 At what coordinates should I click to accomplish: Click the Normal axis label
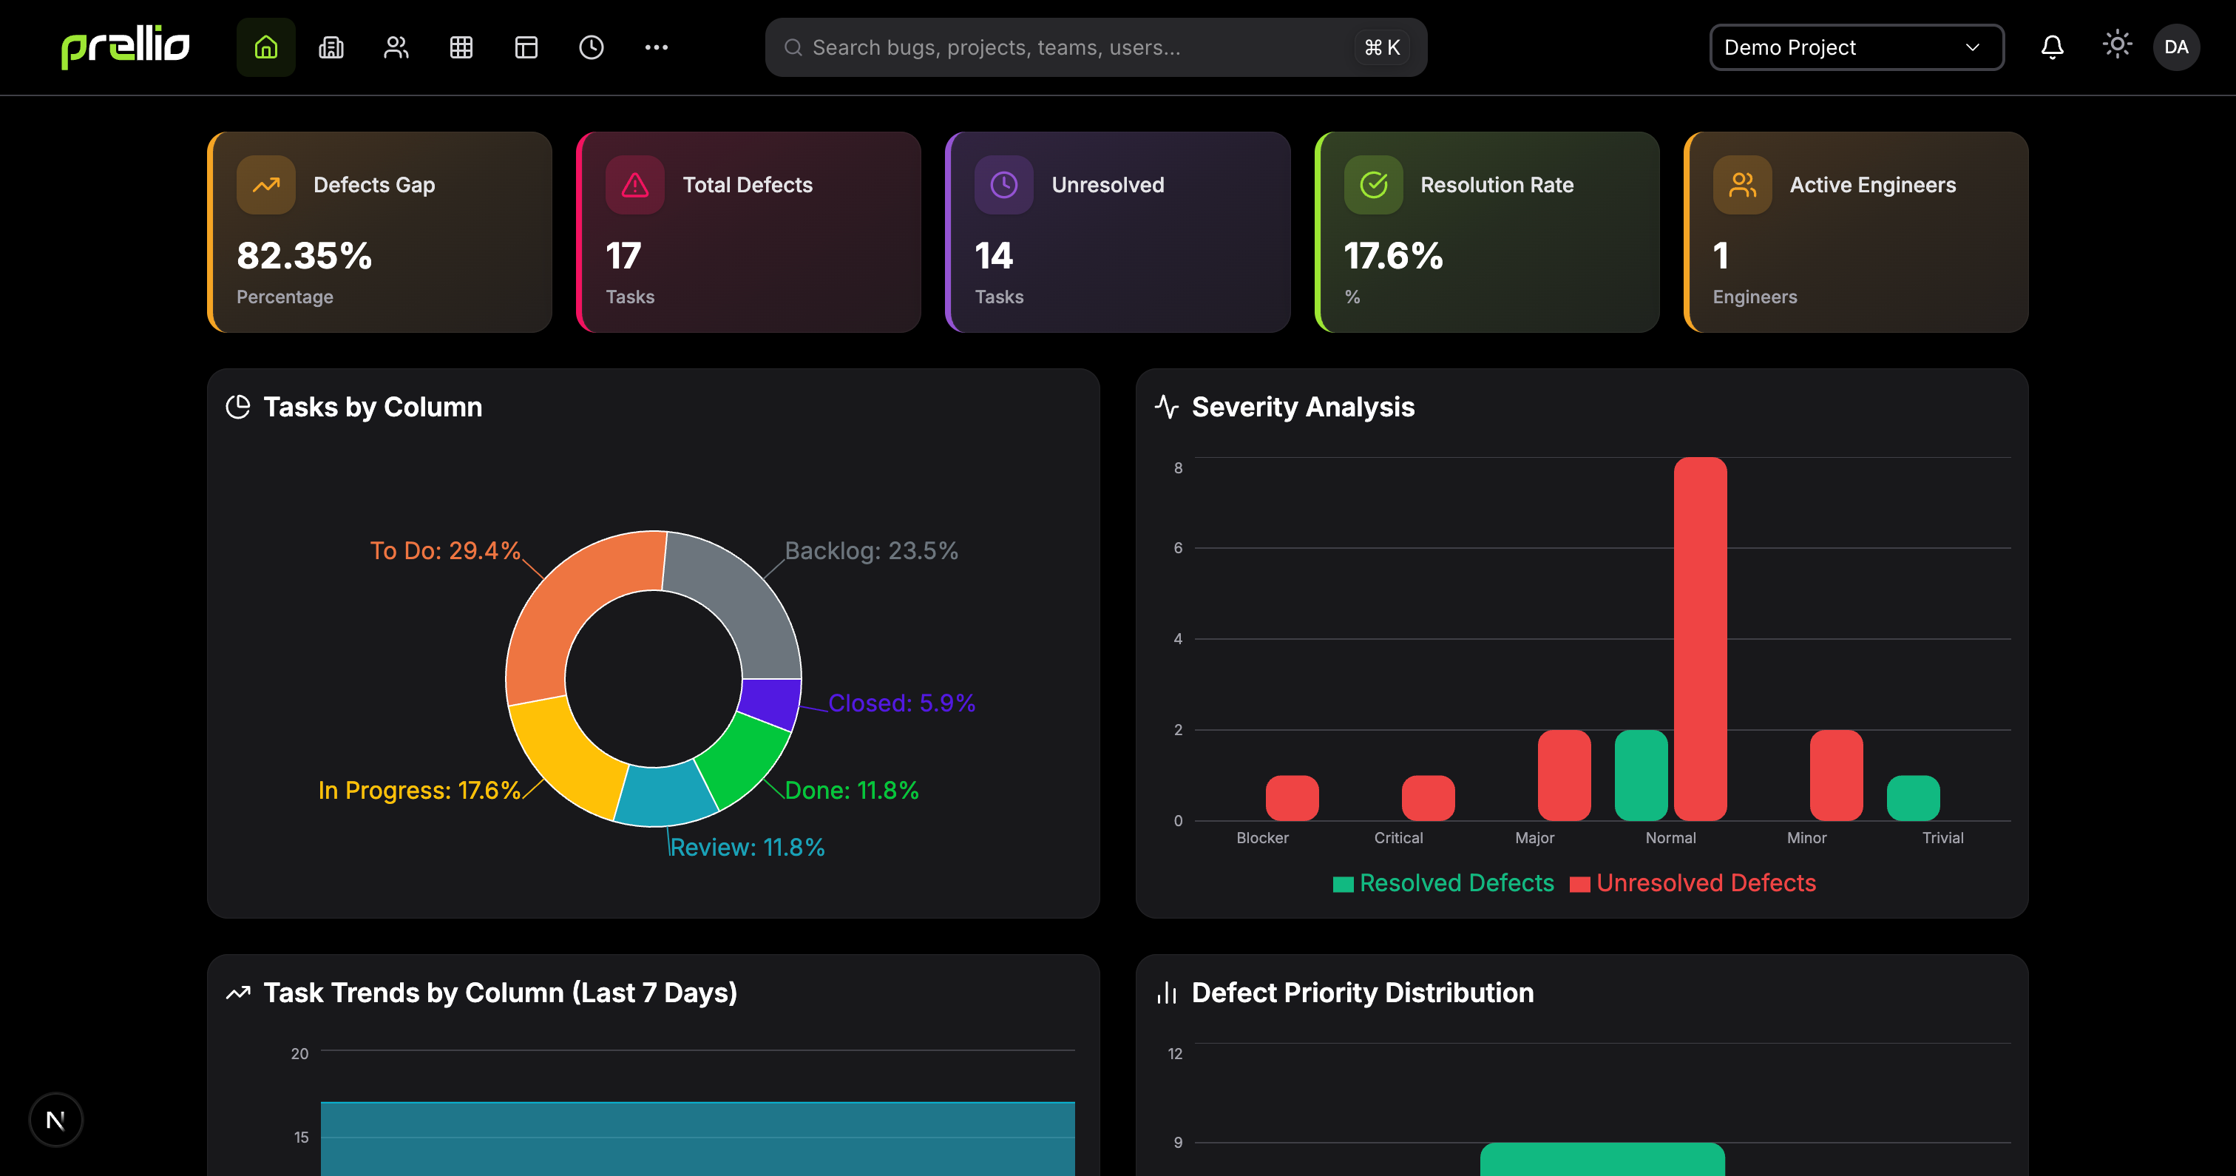(1670, 837)
